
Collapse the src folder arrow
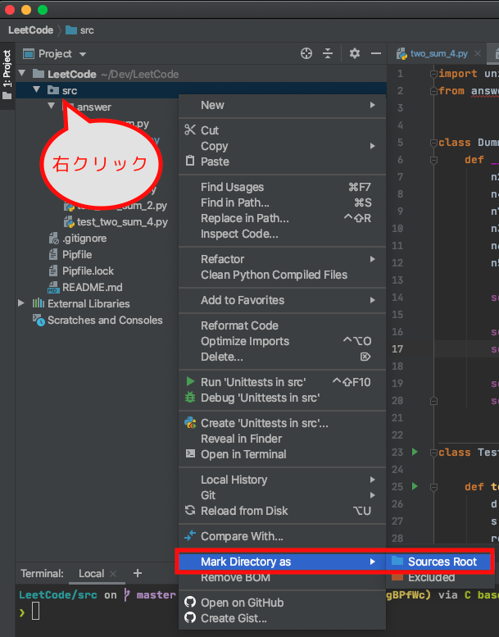point(37,90)
